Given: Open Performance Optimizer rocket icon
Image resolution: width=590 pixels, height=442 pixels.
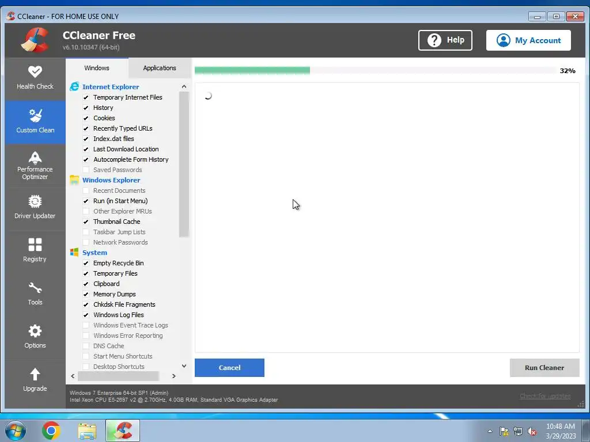Looking at the screenshot, I should point(35,158).
